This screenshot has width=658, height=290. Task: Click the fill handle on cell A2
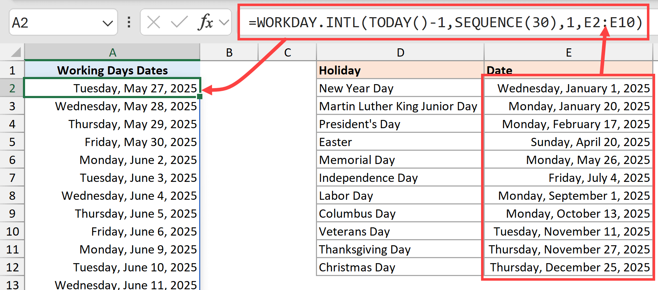point(200,97)
